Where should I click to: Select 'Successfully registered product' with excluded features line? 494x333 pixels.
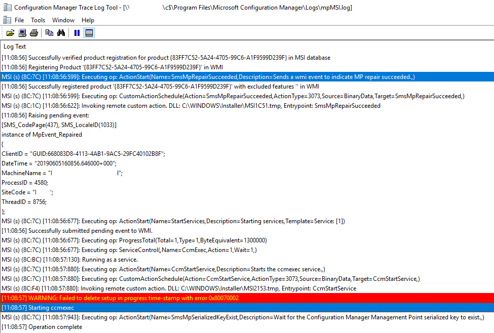[x=247, y=87]
